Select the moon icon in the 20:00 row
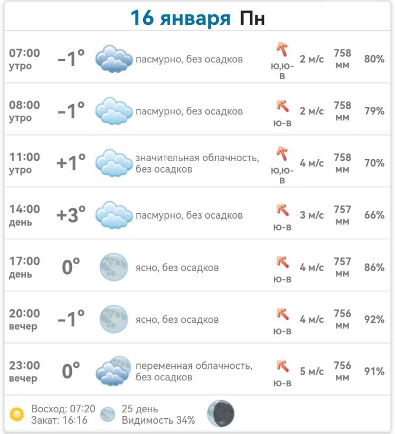Screen dimensions: 395x434 pyautogui.click(x=114, y=319)
